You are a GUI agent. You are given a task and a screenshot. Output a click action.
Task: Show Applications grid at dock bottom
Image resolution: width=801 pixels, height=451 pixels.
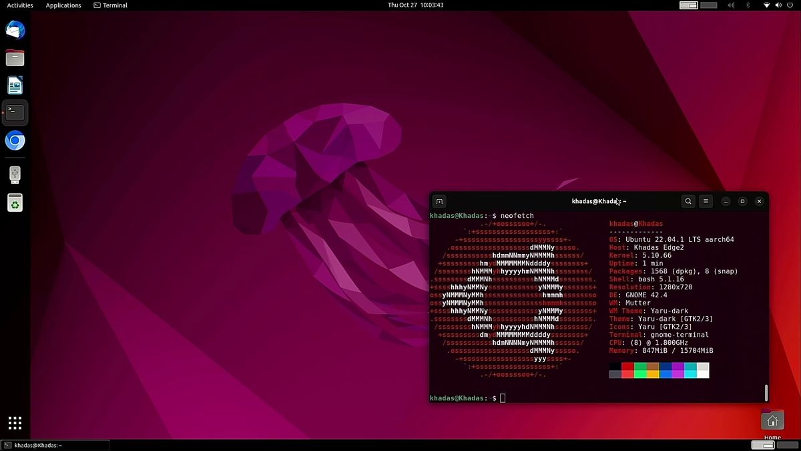[x=15, y=422]
